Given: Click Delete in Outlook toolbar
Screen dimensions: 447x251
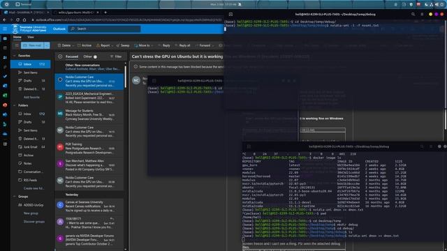Looking at the screenshot, I should coord(64,45).
